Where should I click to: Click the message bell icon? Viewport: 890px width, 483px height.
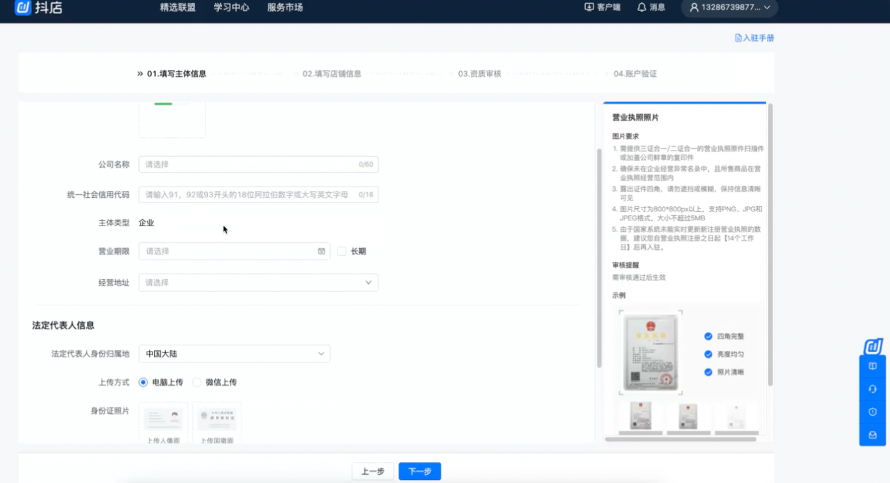642,8
